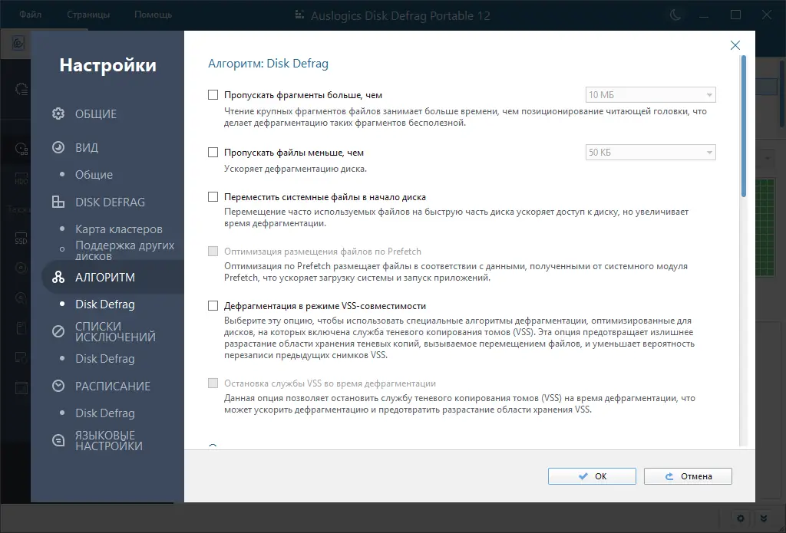Click the gear icon in the bottom-right toolbar
The width and height of the screenshot is (786, 533).
(x=739, y=518)
